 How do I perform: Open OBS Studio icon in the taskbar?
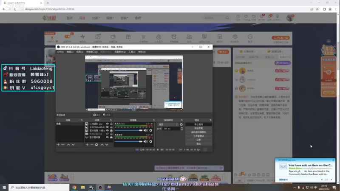coord(100,188)
